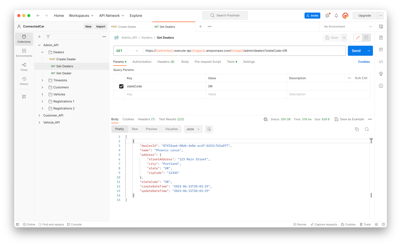
Task: Open the JSON format dropdown
Action: click(193, 129)
